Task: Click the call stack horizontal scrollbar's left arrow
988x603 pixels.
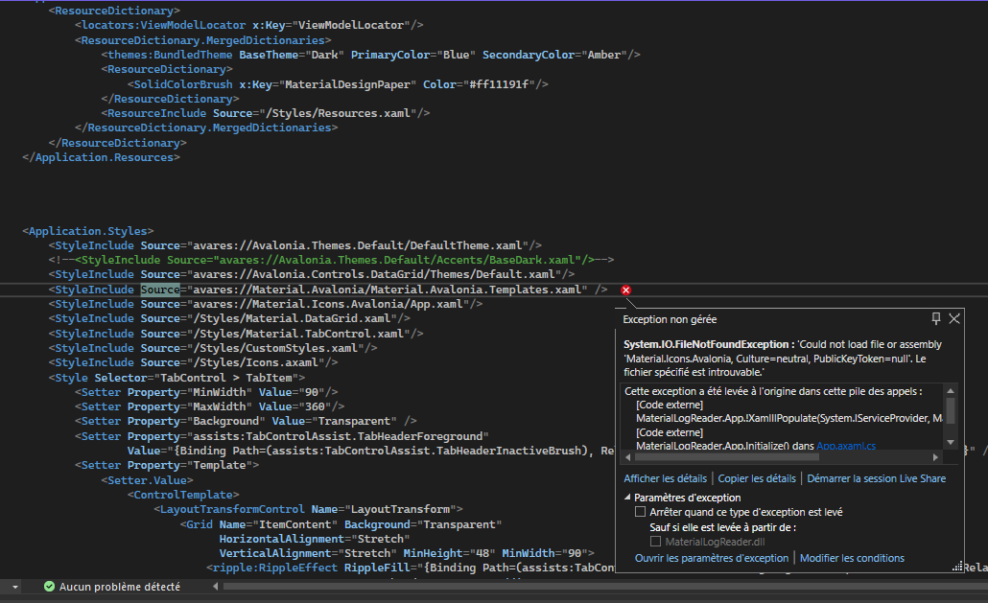Action: [x=627, y=457]
